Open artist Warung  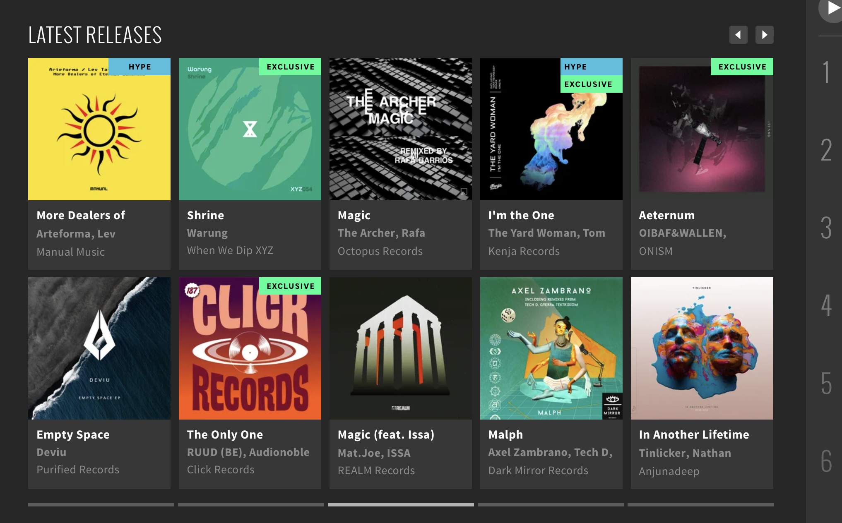click(207, 233)
